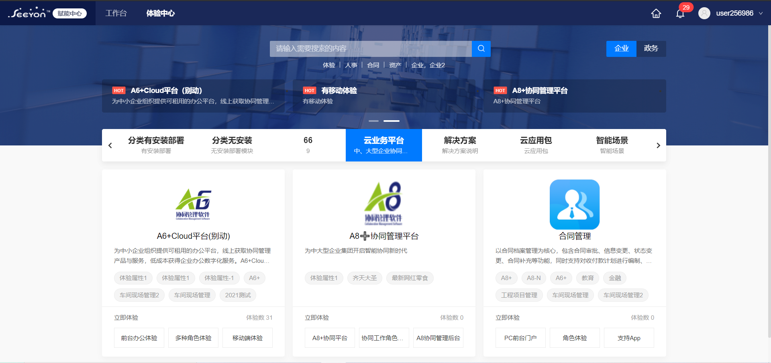Click PC前台门户 button
771x363 pixels.
(520, 338)
